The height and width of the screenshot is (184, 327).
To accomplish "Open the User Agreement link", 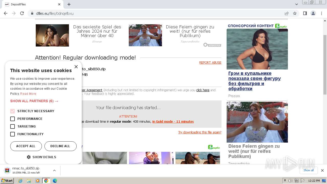I will point(92,90).
